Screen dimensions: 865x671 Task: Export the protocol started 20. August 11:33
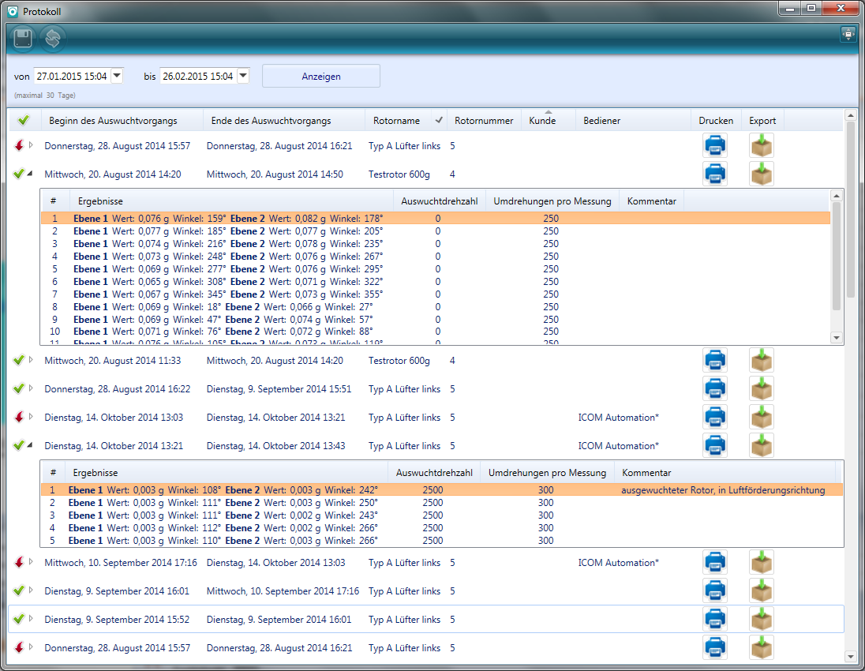[762, 360]
